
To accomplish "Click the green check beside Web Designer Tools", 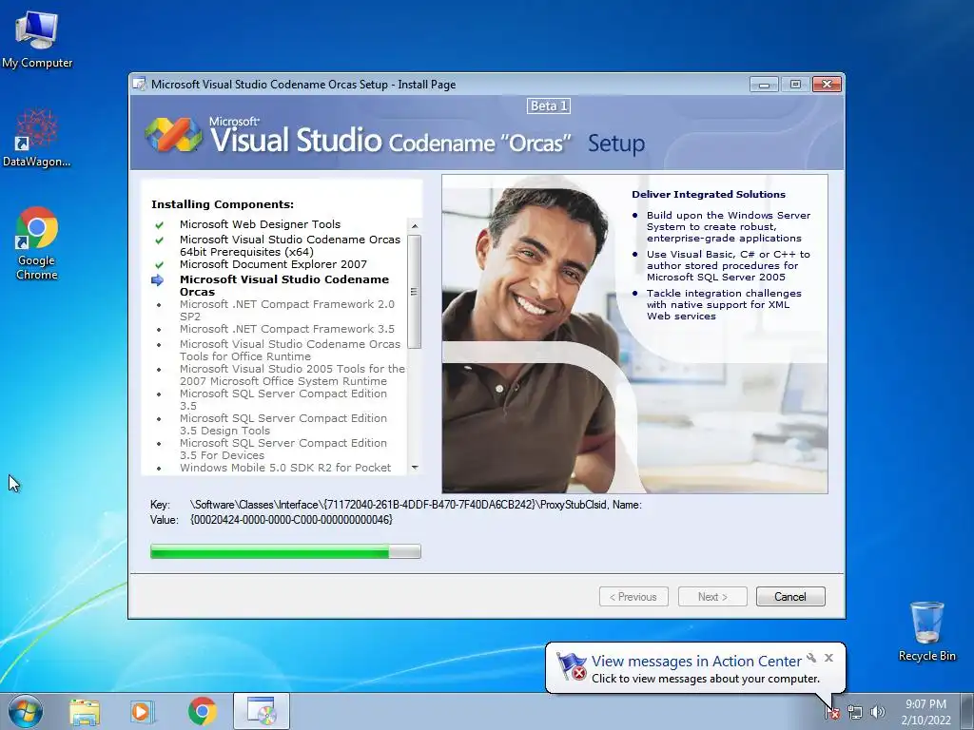I will point(160,224).
